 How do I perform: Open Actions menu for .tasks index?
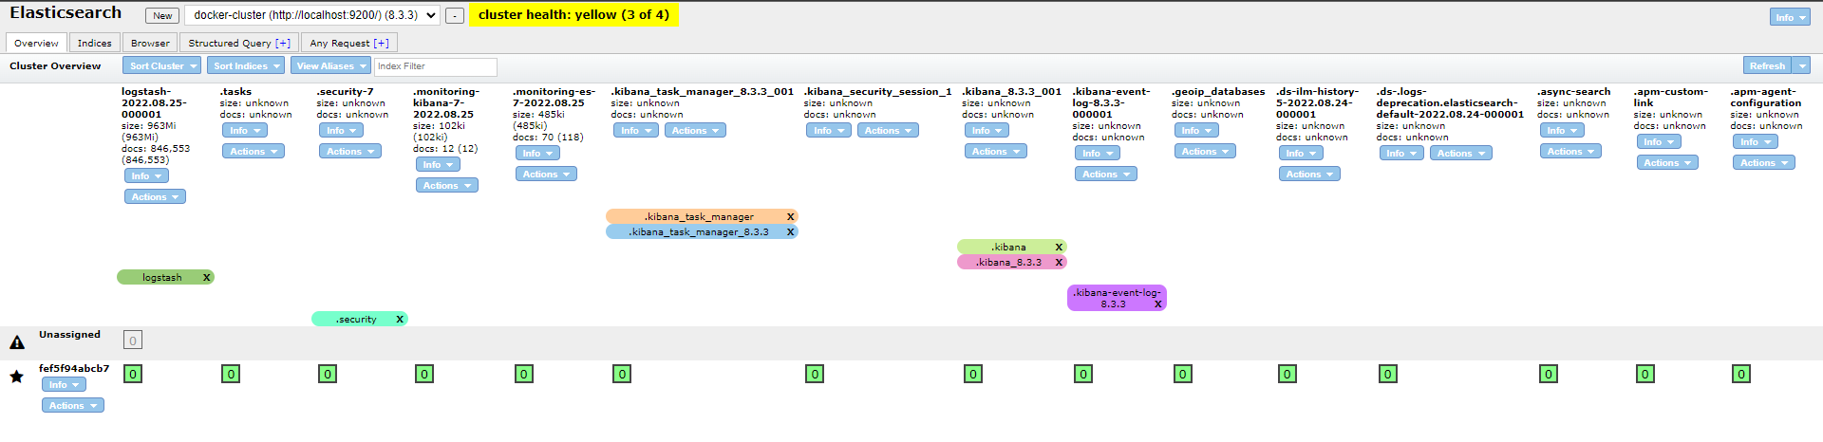pyautogui.click(x=254, y=152)
